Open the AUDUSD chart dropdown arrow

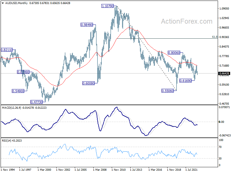click(x=3, y=3)
